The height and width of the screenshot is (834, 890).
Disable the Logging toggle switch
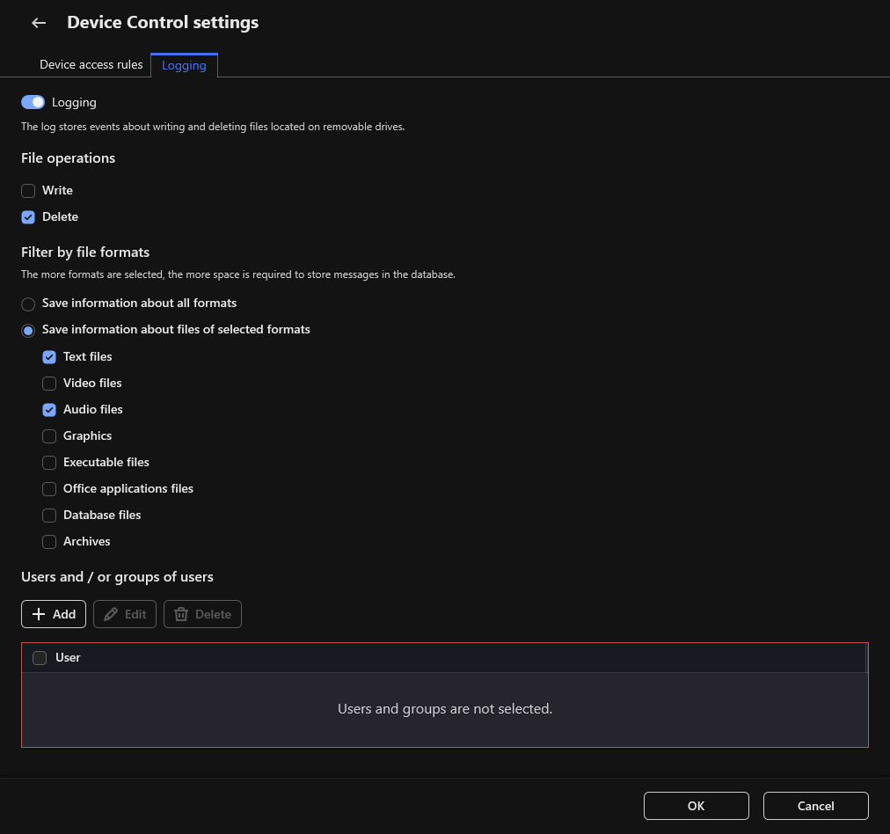33,102
